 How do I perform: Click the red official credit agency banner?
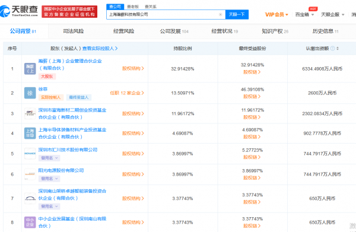[x=69, y=12]
